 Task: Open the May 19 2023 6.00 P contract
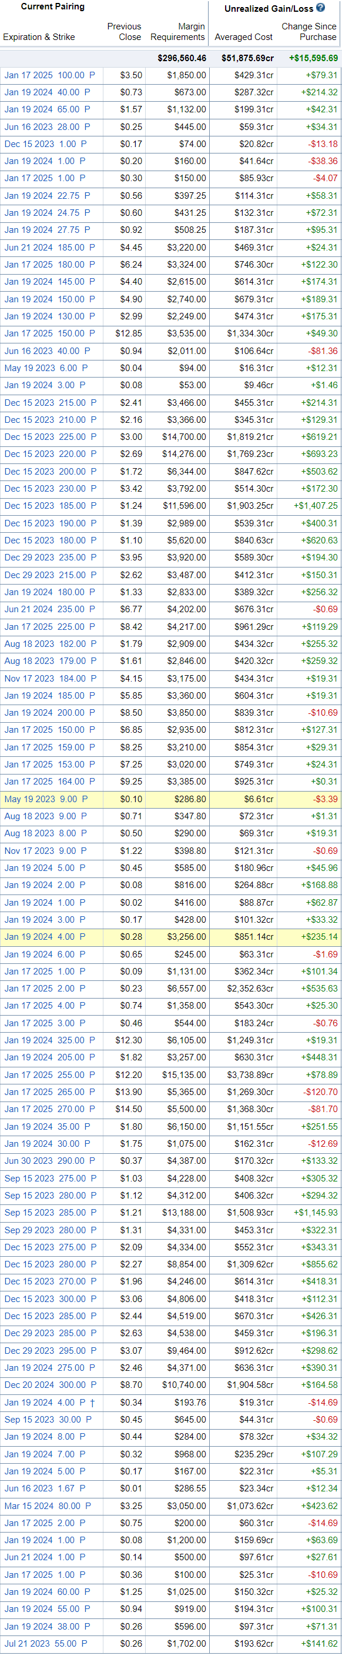pyautogui.click(x=46, y=368)
